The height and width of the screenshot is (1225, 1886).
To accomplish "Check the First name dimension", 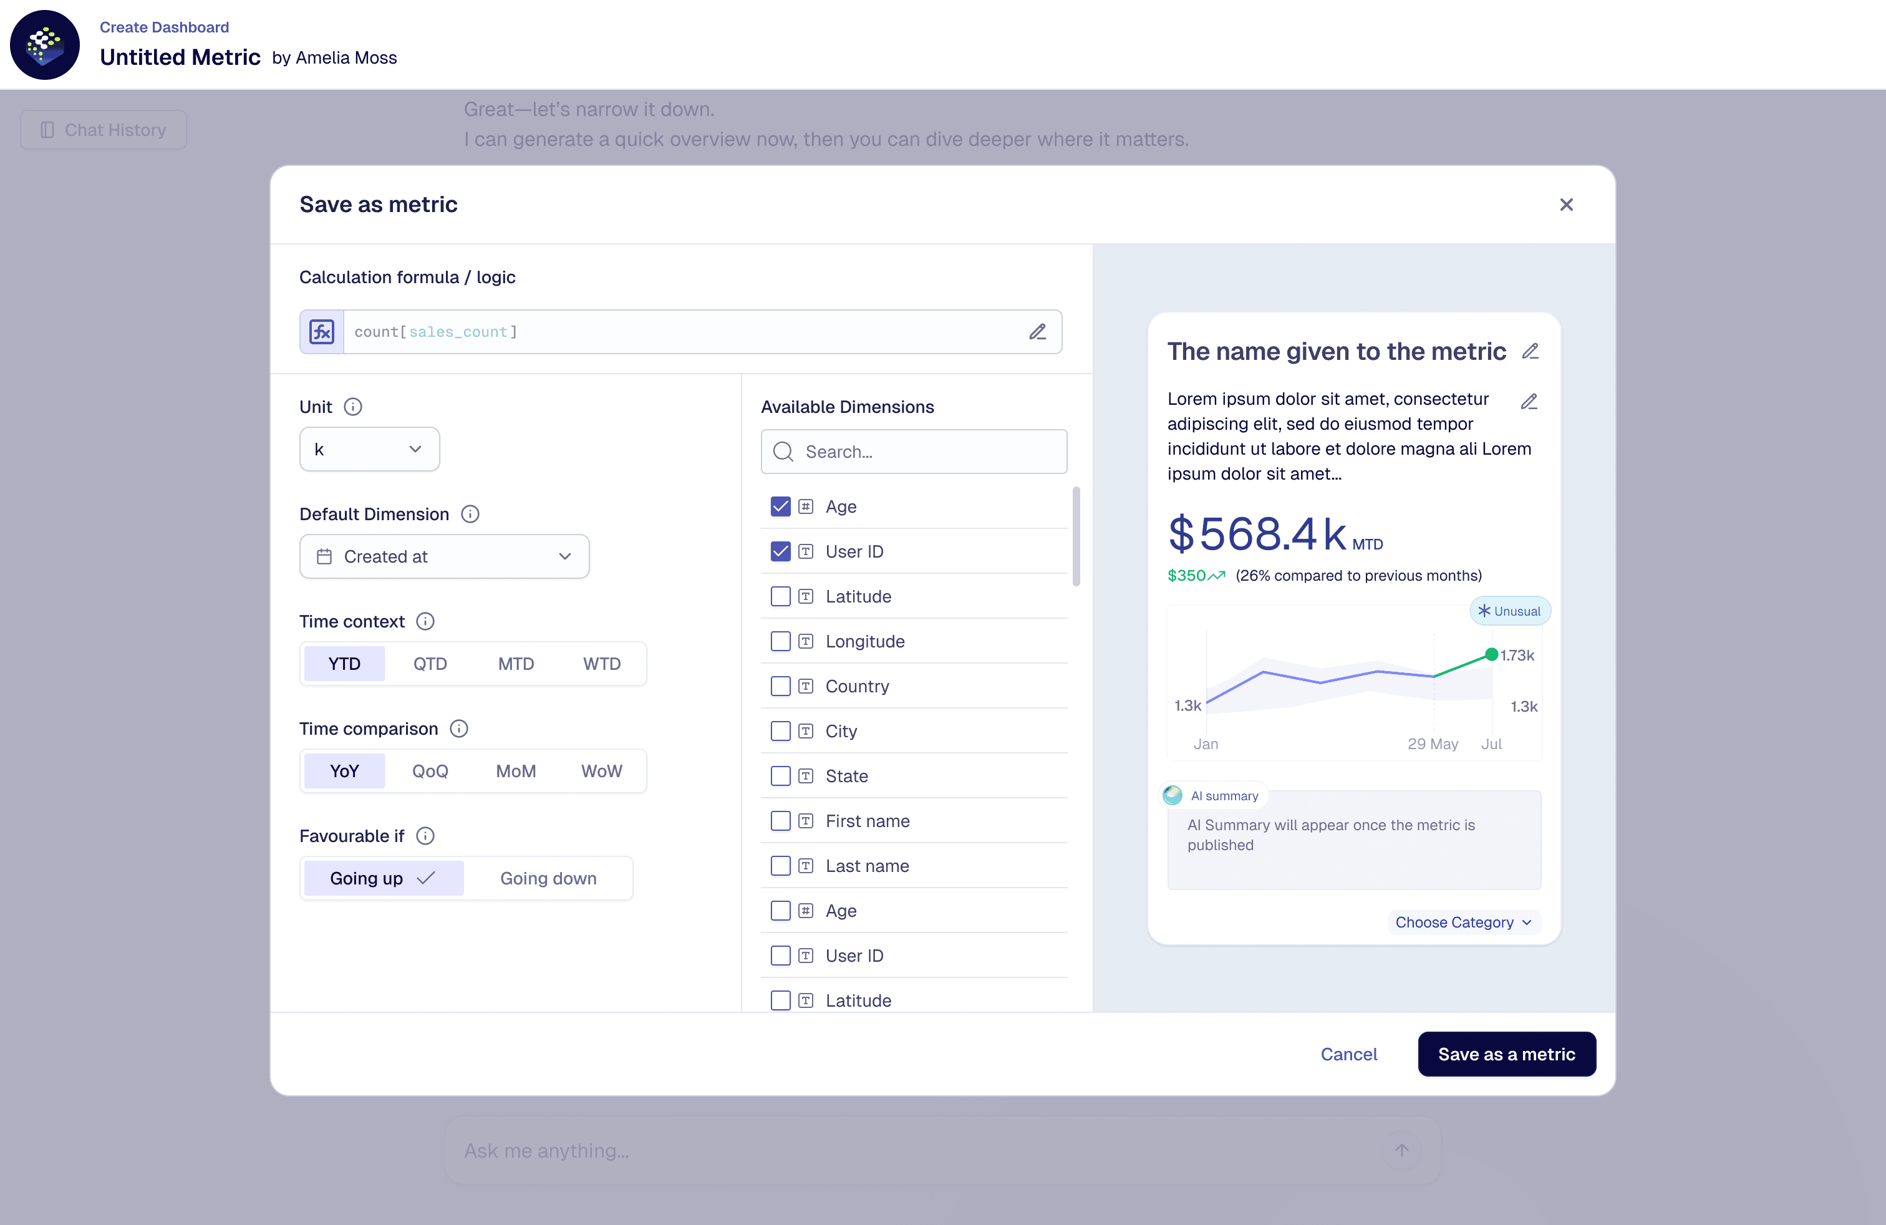I will point(781,821).
